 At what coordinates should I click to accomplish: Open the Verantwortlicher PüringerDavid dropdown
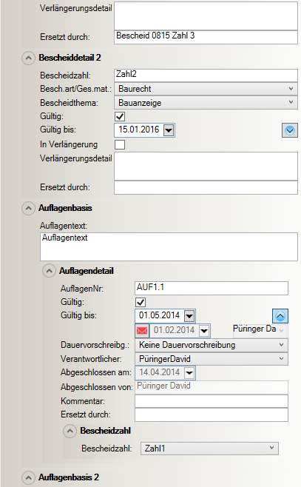tap(212, 359)
